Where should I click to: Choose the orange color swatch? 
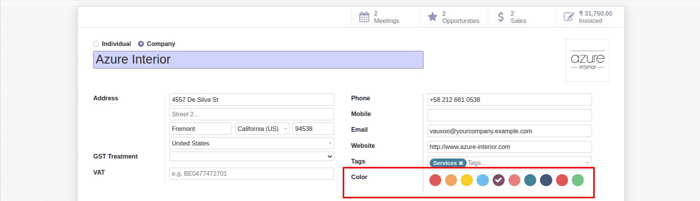click(x=451, y=180)
